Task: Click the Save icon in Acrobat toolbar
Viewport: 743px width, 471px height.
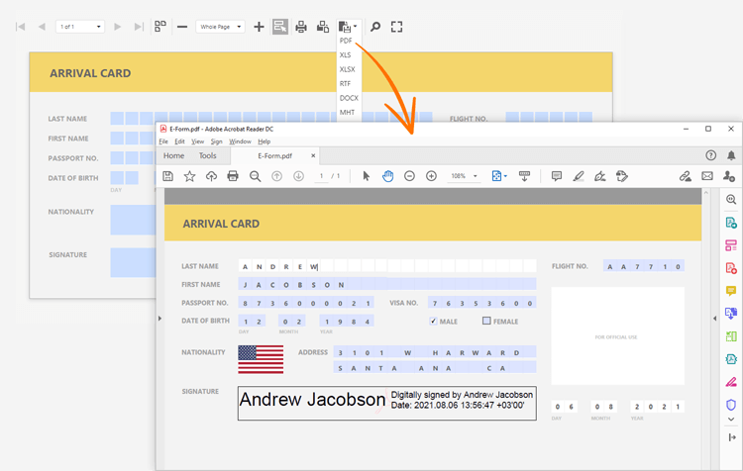Action: [x=168, y=176]
